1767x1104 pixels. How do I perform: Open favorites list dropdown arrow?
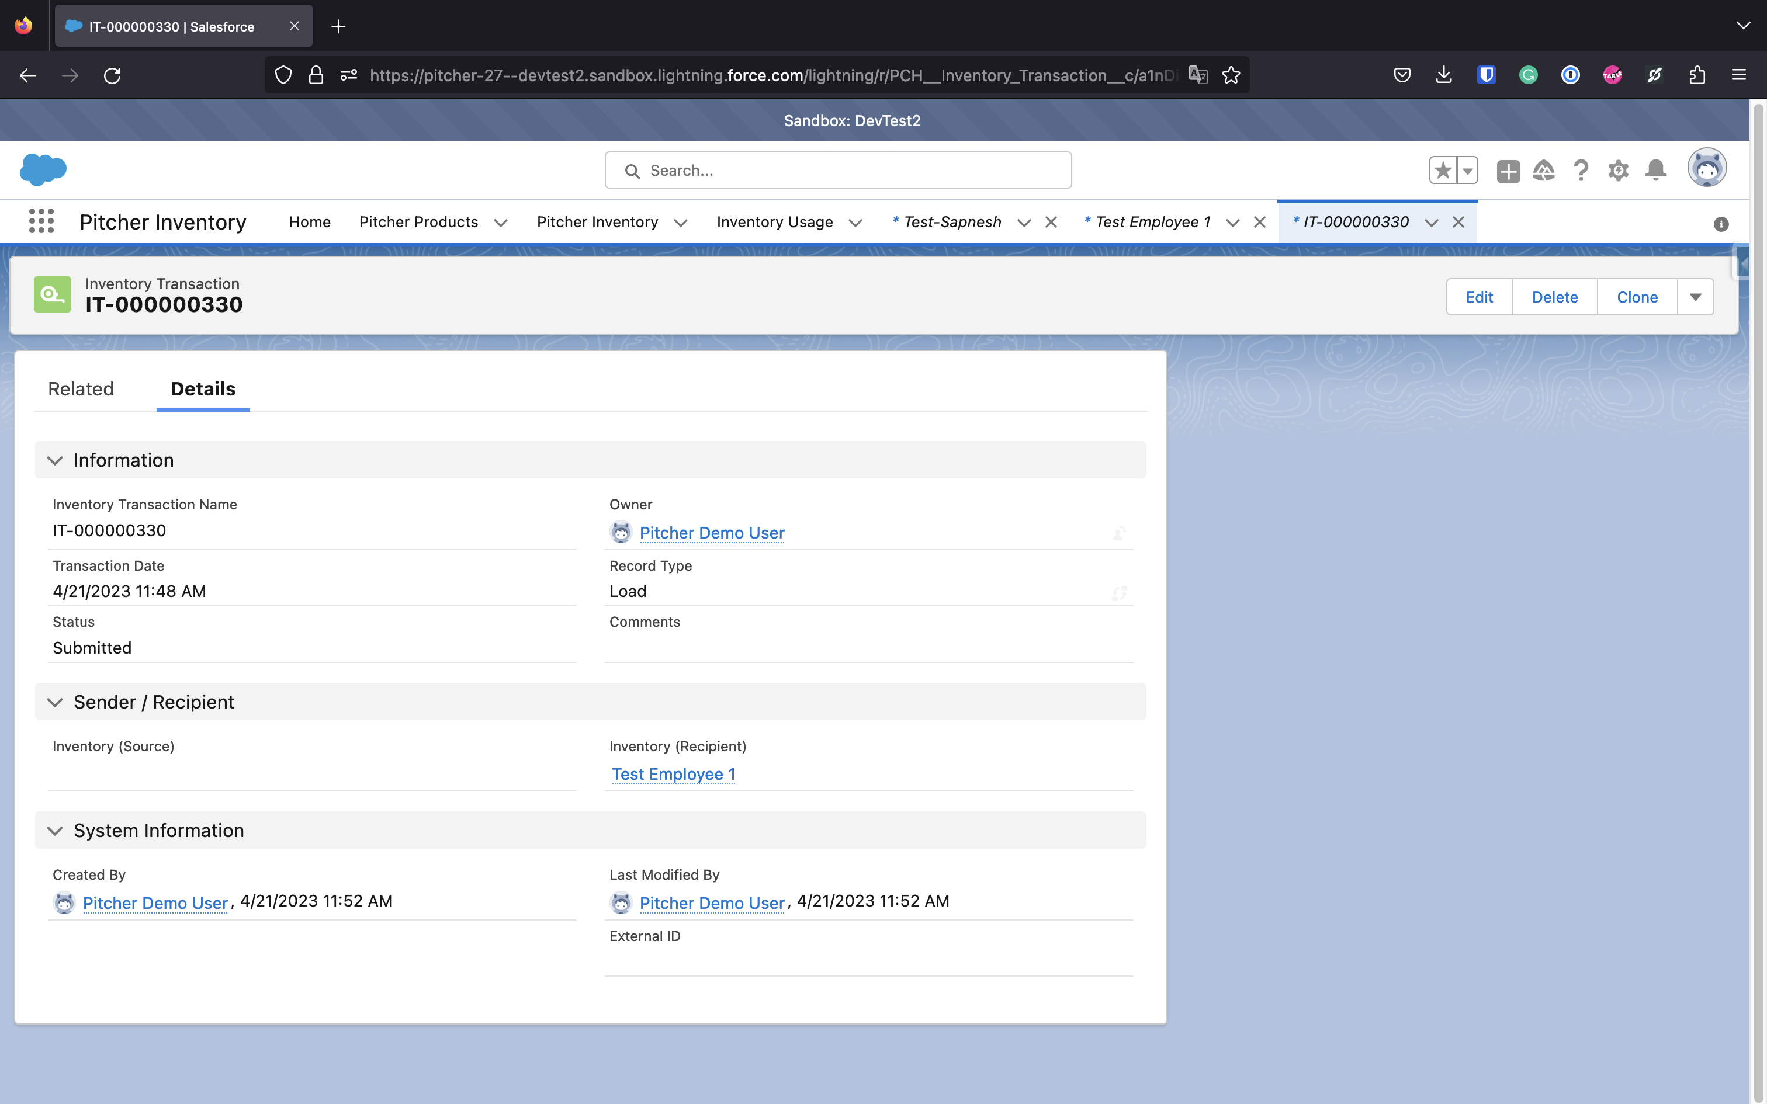coord(1468,171)
